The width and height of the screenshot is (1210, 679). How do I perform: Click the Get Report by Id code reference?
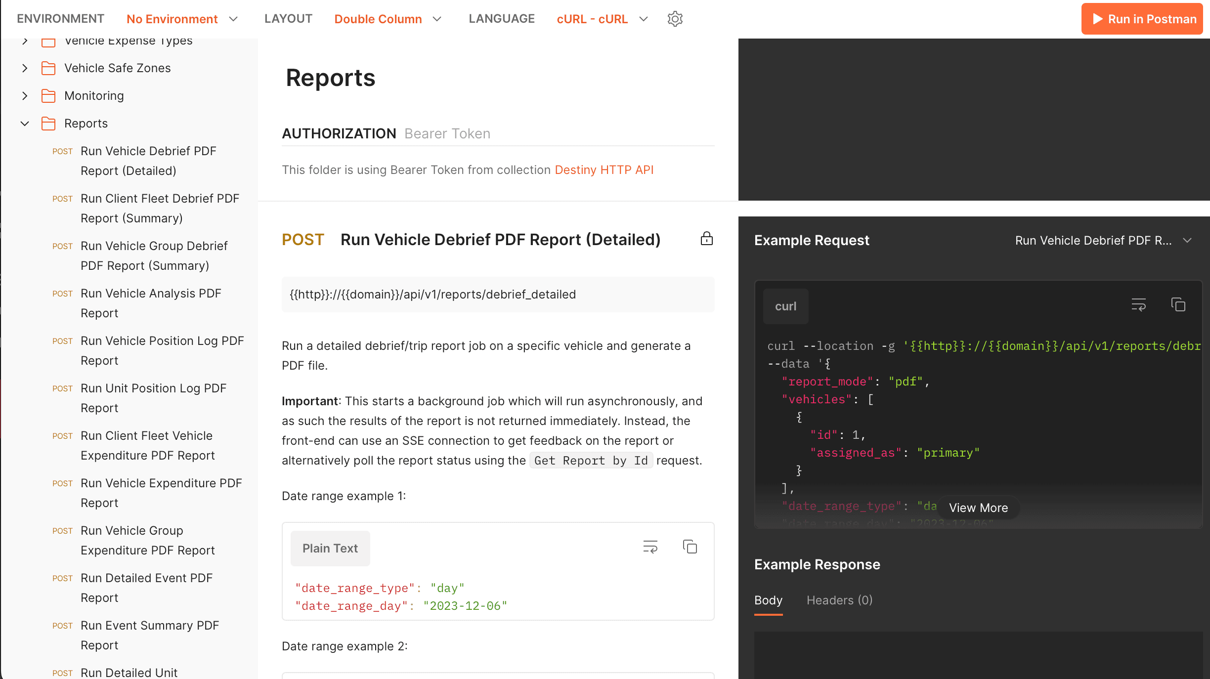coord(591,461)
